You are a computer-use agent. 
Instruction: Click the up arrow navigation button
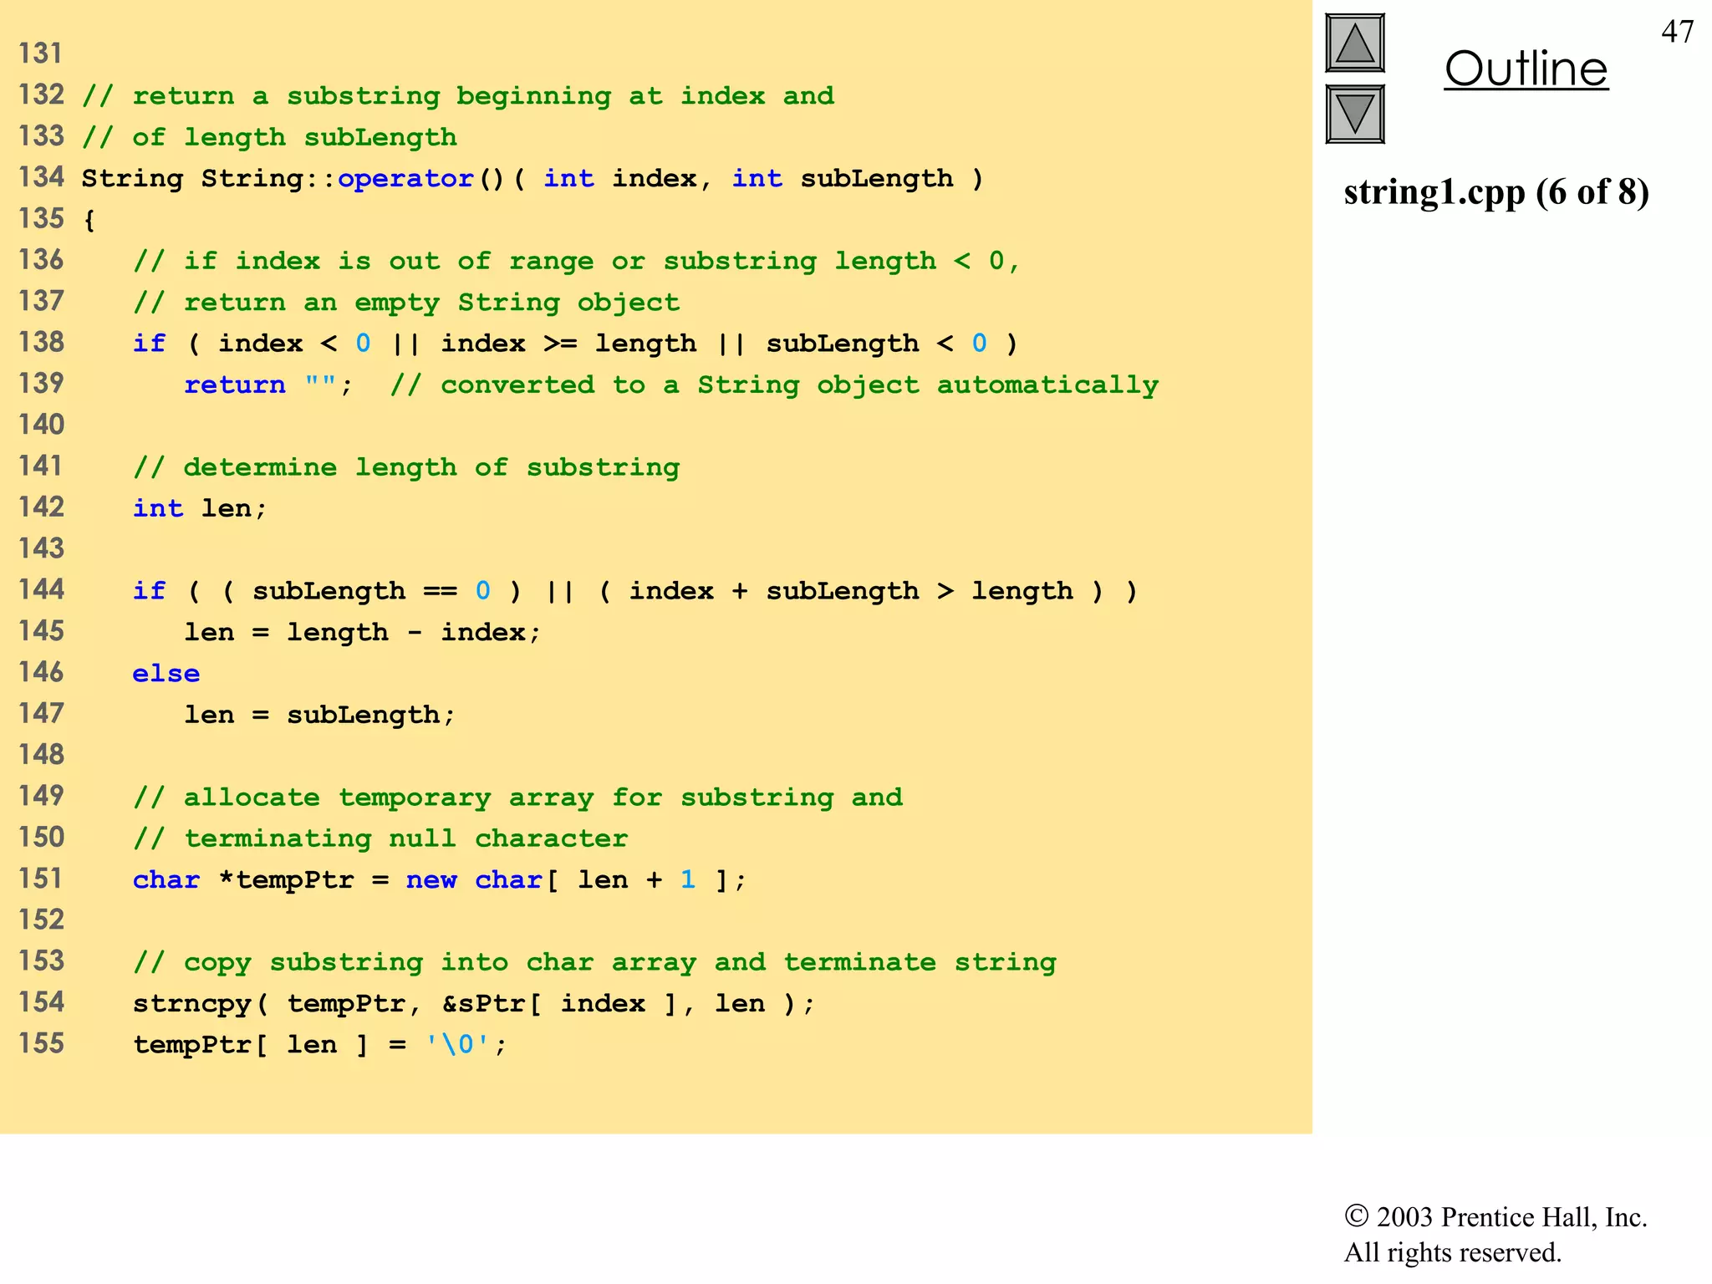1355,43
